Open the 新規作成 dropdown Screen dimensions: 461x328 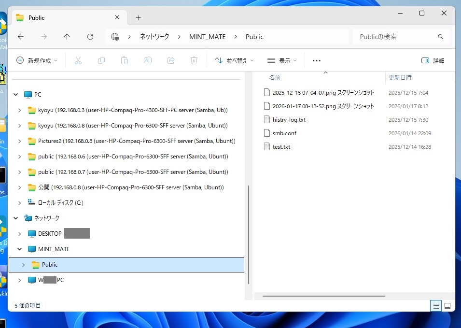[37, 60]
